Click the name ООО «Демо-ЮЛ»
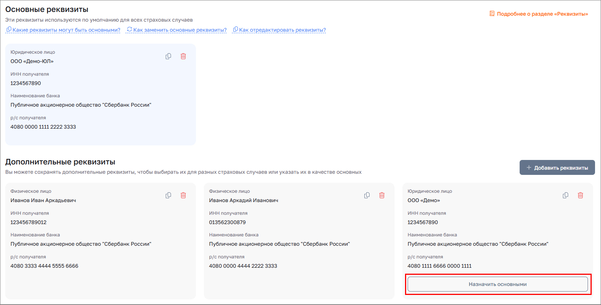601x305 pixels. [x=32, y=61]
